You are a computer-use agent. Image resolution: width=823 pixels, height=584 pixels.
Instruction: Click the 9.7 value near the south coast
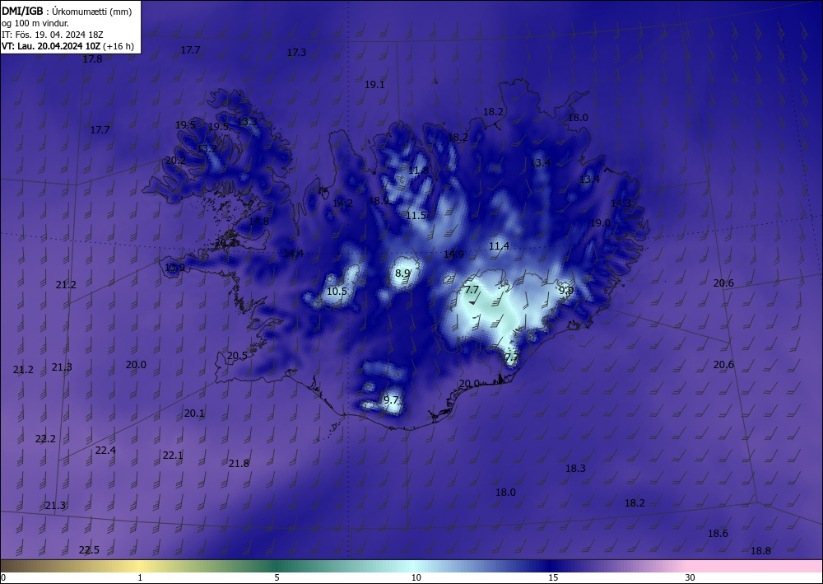coord(390,399)
